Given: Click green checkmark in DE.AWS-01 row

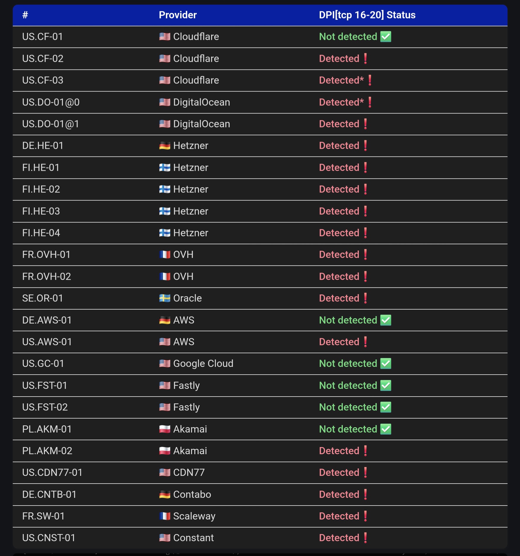Looking at the screenshot, I should tap(386, 320).
